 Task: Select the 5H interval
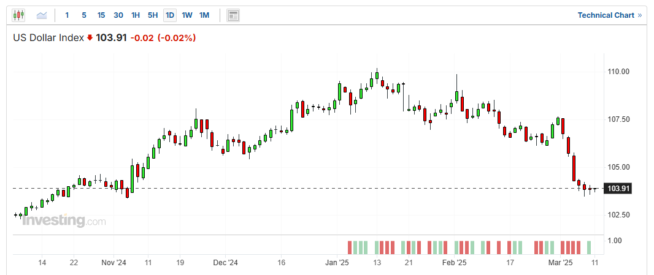(x=153, y=15)
